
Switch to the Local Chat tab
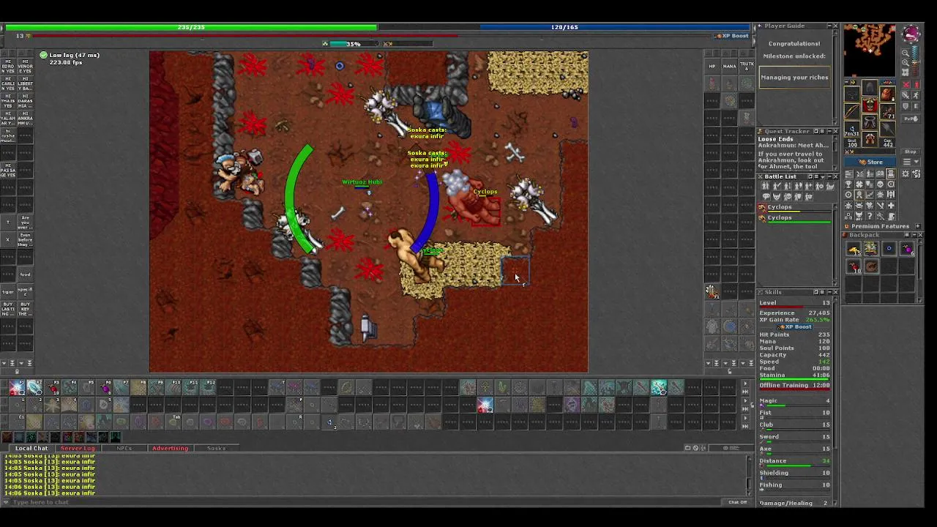pyautogui.click(x=31, y=448)
